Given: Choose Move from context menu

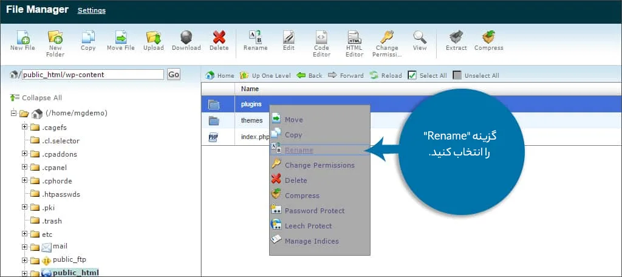Looking at the screenshot, I should (x=293, y=120).
